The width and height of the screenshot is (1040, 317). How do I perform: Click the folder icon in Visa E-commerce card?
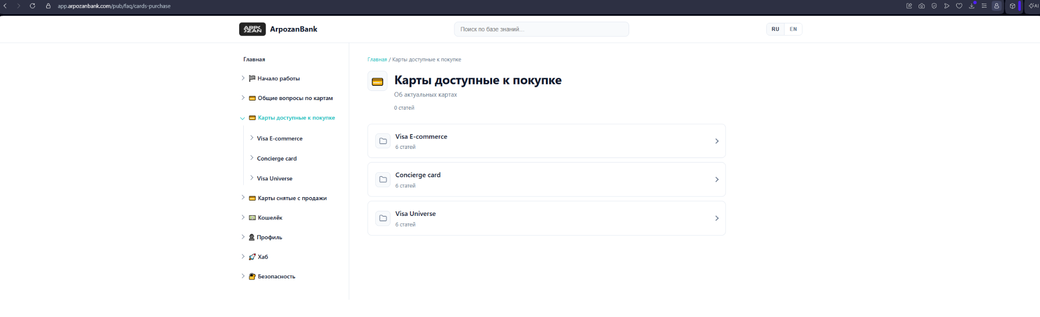[x=383, y=141]
